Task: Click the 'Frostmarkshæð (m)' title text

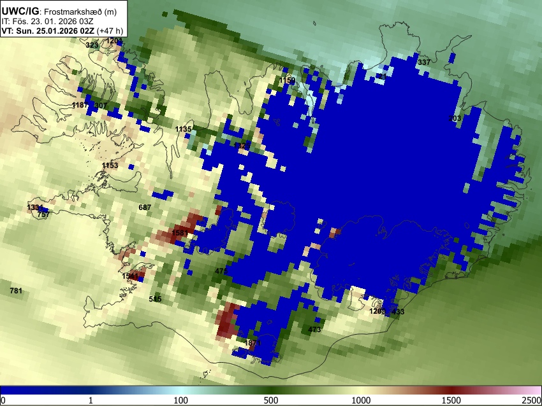Action: [80, 11]
